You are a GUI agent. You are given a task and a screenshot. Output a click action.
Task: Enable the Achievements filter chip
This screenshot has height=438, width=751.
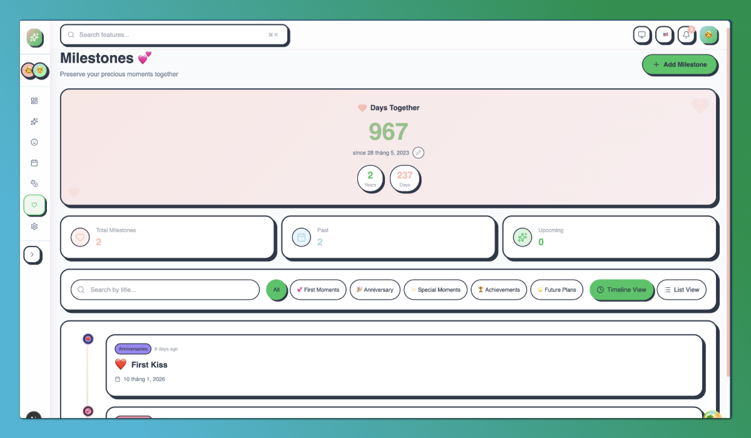498,290
